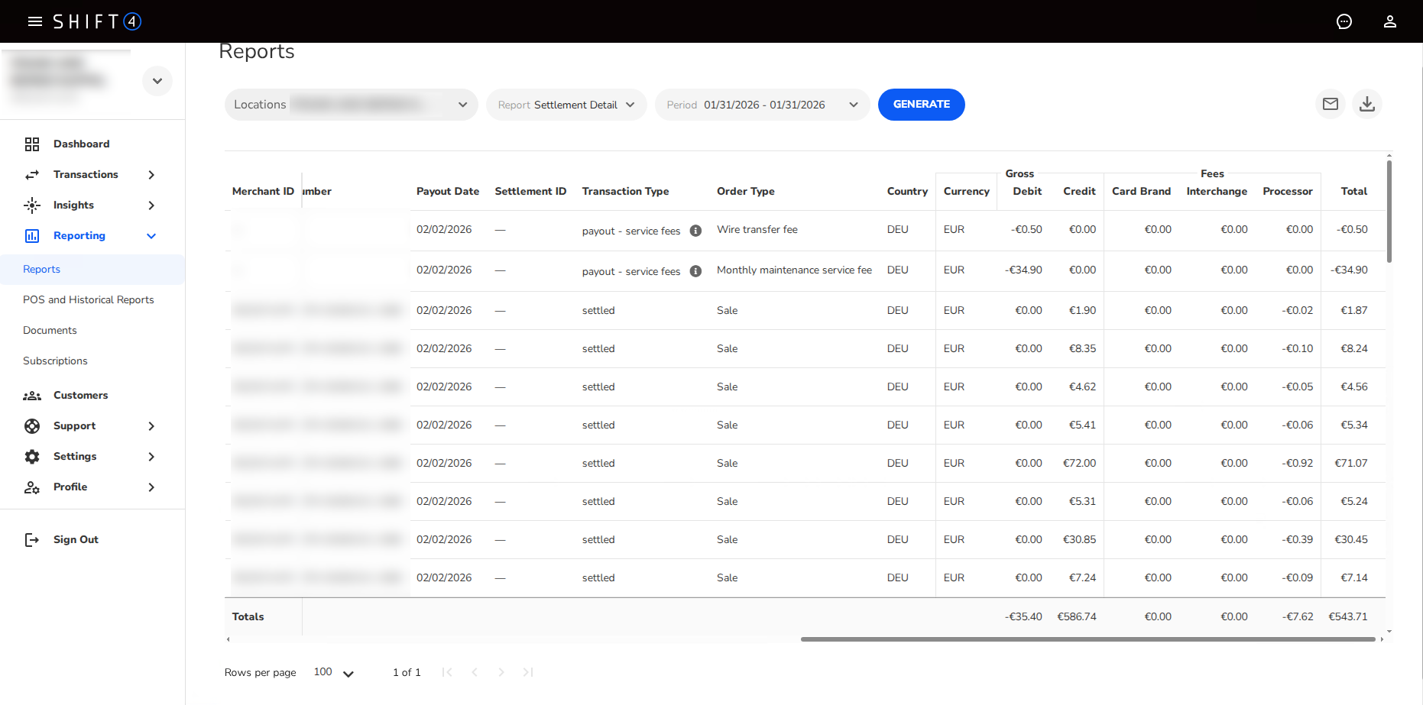Expand the Support submenu arrow
The width and height of the screenshot is (1423, 705).
(x=151, y=426)
